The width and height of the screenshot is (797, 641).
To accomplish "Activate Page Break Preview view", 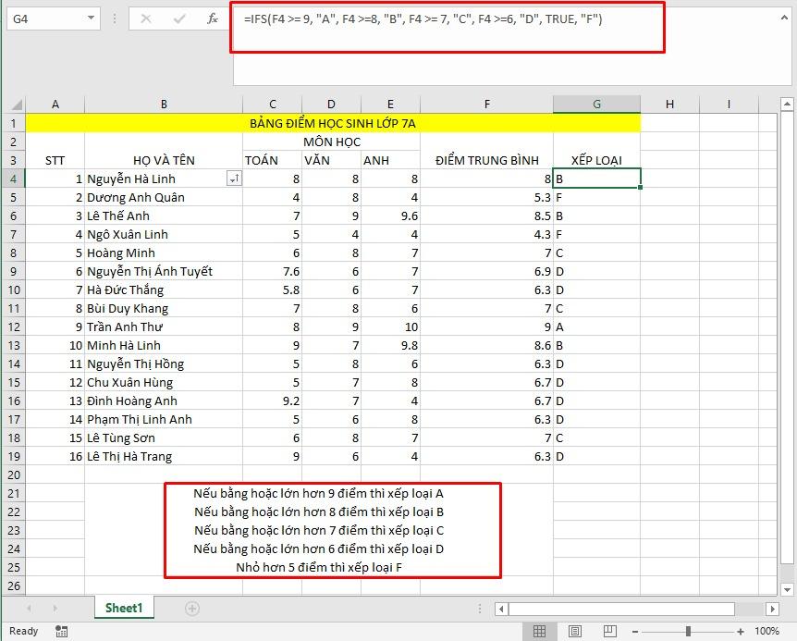I will (609, 631).
